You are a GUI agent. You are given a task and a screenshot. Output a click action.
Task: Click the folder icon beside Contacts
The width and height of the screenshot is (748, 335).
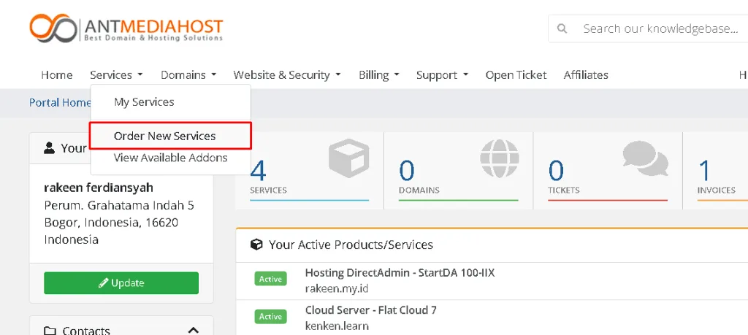(50, 331)
